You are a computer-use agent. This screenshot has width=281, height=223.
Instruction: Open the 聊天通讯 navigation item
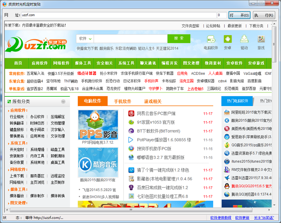coord(148,63)
